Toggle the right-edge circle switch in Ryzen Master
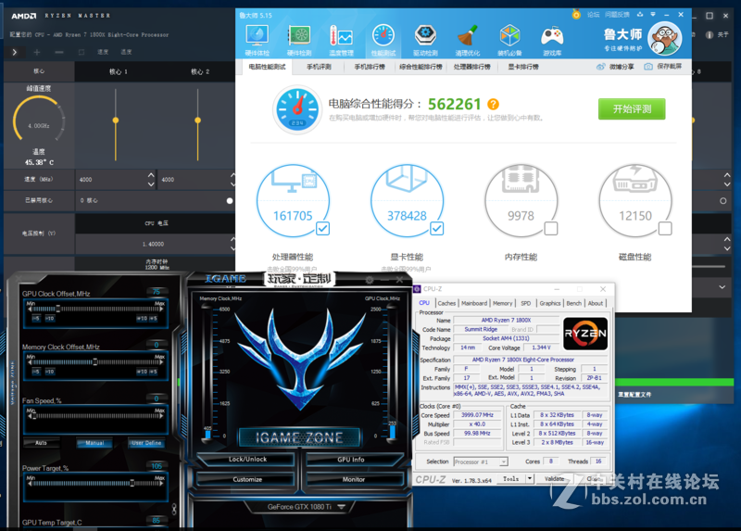 pos(723,200)
